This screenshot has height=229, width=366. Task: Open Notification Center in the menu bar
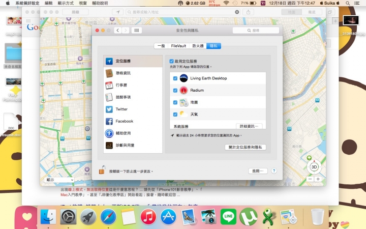coord(357,3)
